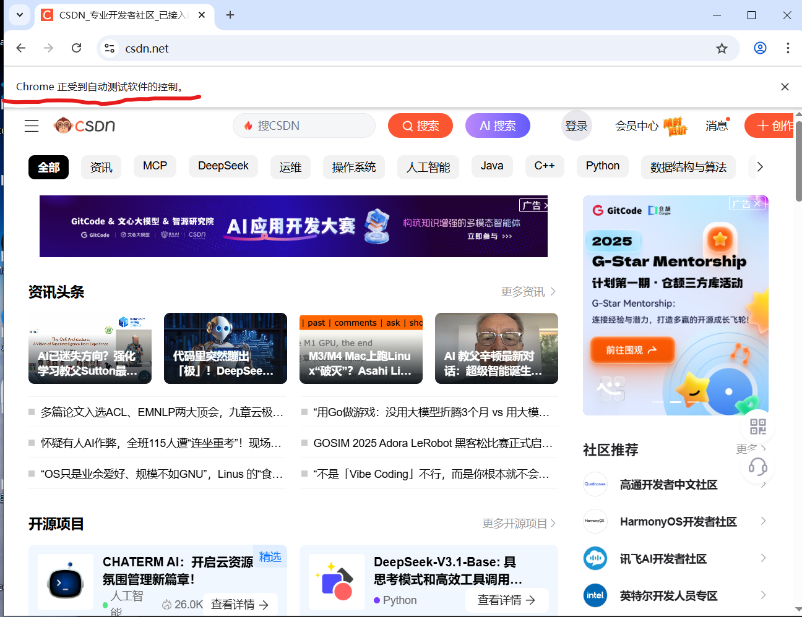Image resolution: width=802 pixels, height=617 pixels.
Task: Bookmark the page with the star icon
Action: [x=722, y=48]
